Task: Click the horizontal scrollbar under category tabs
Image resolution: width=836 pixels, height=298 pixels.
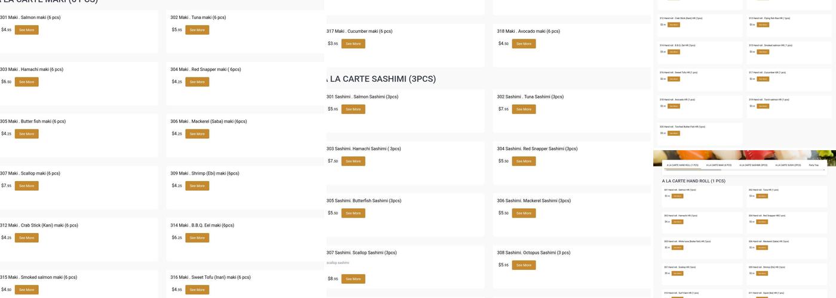Action: coord(693,170)
